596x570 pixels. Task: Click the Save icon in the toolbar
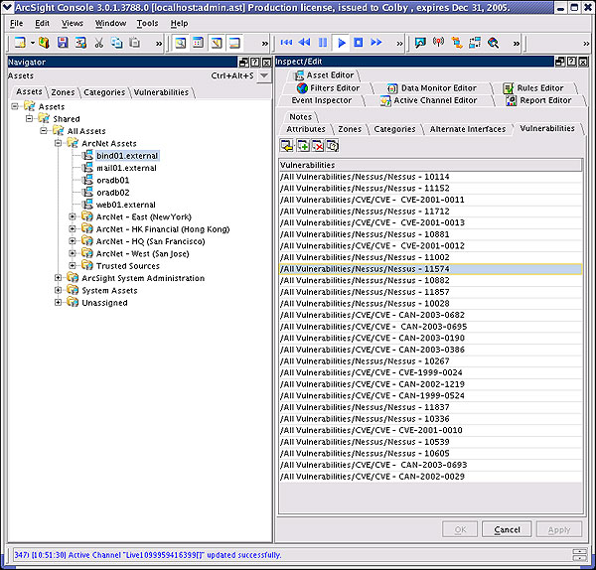coord(63,43)
